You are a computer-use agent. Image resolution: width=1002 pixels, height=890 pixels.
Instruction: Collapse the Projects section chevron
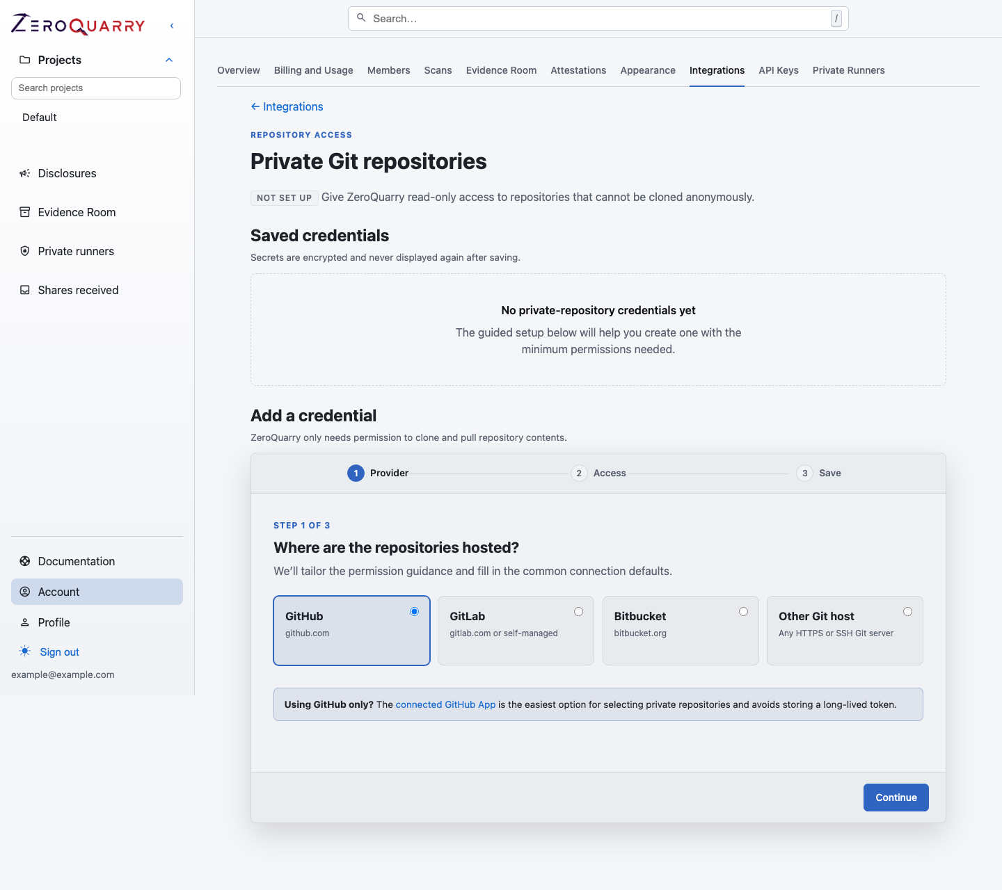[169, 60]
